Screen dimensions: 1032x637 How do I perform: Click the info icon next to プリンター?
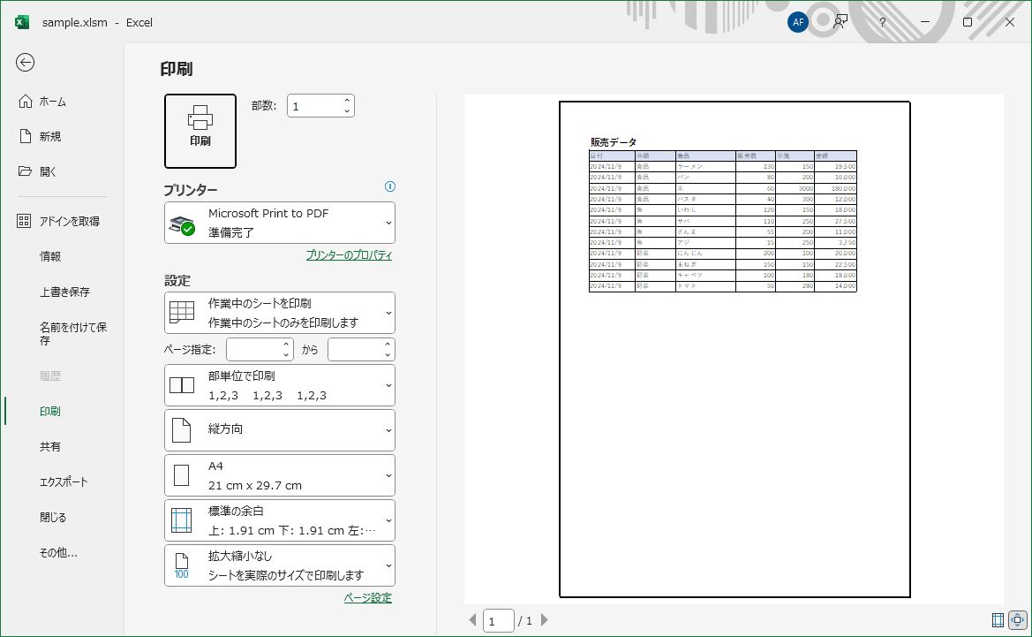coord(390,186)
